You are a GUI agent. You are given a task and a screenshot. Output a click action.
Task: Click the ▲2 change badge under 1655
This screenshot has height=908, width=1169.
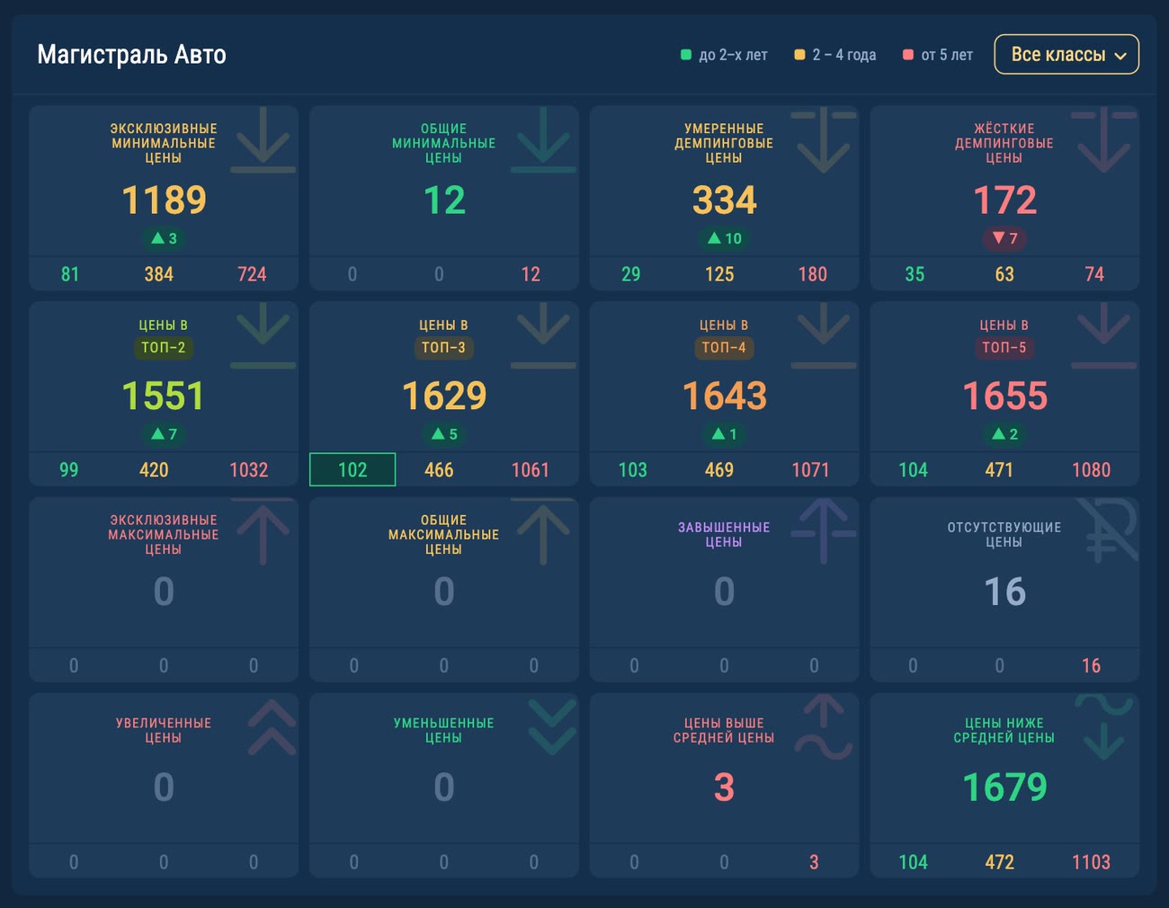[1004, 434]
